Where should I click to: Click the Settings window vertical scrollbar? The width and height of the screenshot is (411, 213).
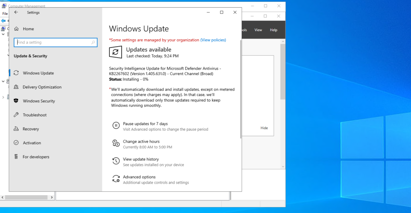pyautogui.click(x=241, y=89)
